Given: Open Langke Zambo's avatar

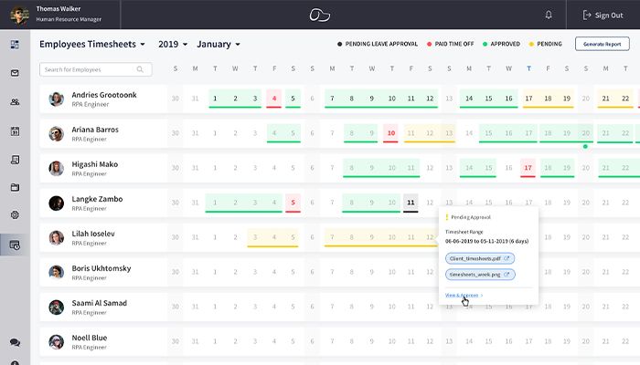Looking at the screenshot, I should [57, 203].
